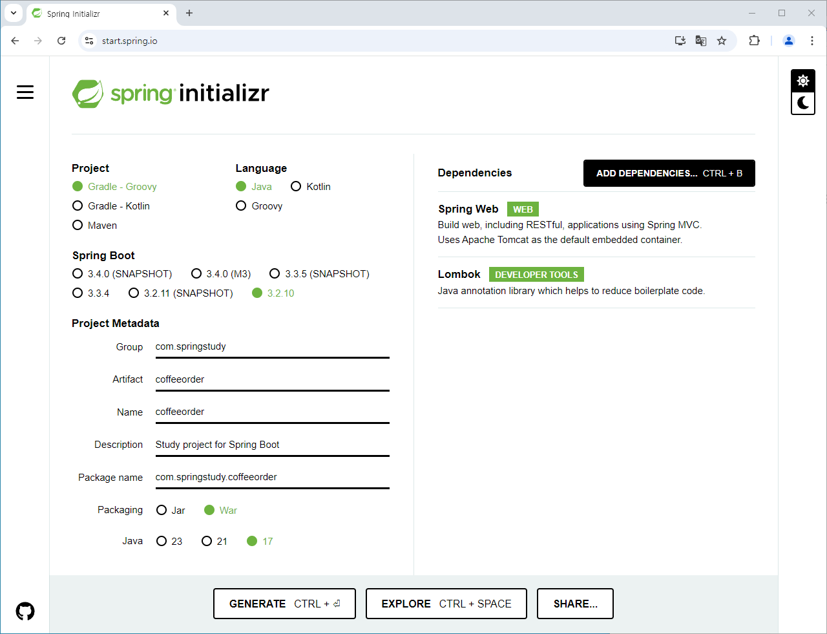827x634 pixels.
Task: Click the Share button
Action: pos(575,604)
